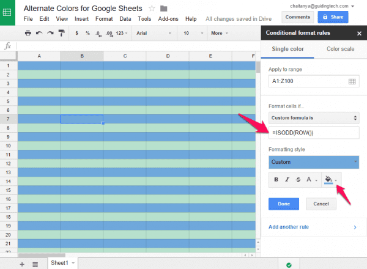Open select data range grid icon
Screen dimensions: 367x269
point(352,81)
